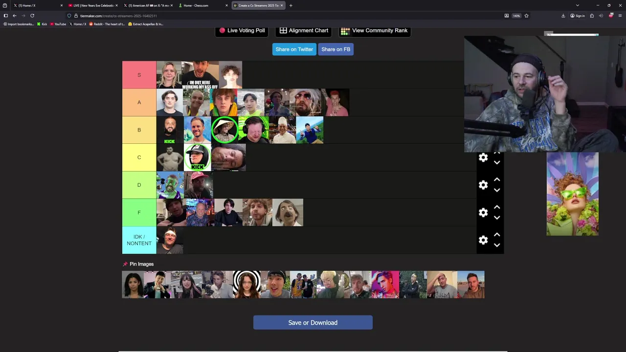
Task: Move C tier row down with arrow
Action: point(497,163)
